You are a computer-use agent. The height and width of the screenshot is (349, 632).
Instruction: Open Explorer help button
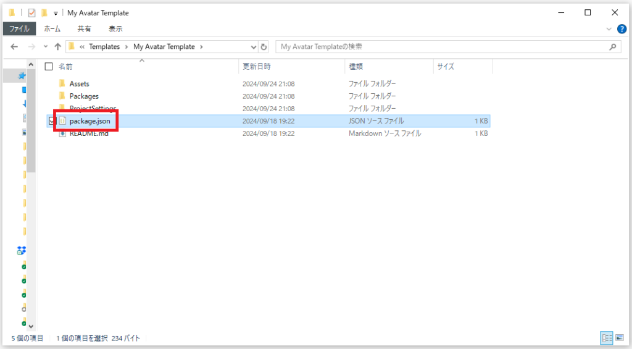(x=622, y=29)
